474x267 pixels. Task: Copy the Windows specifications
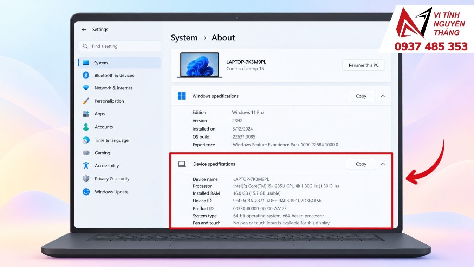pyautogui.click(x=361, y=96)
